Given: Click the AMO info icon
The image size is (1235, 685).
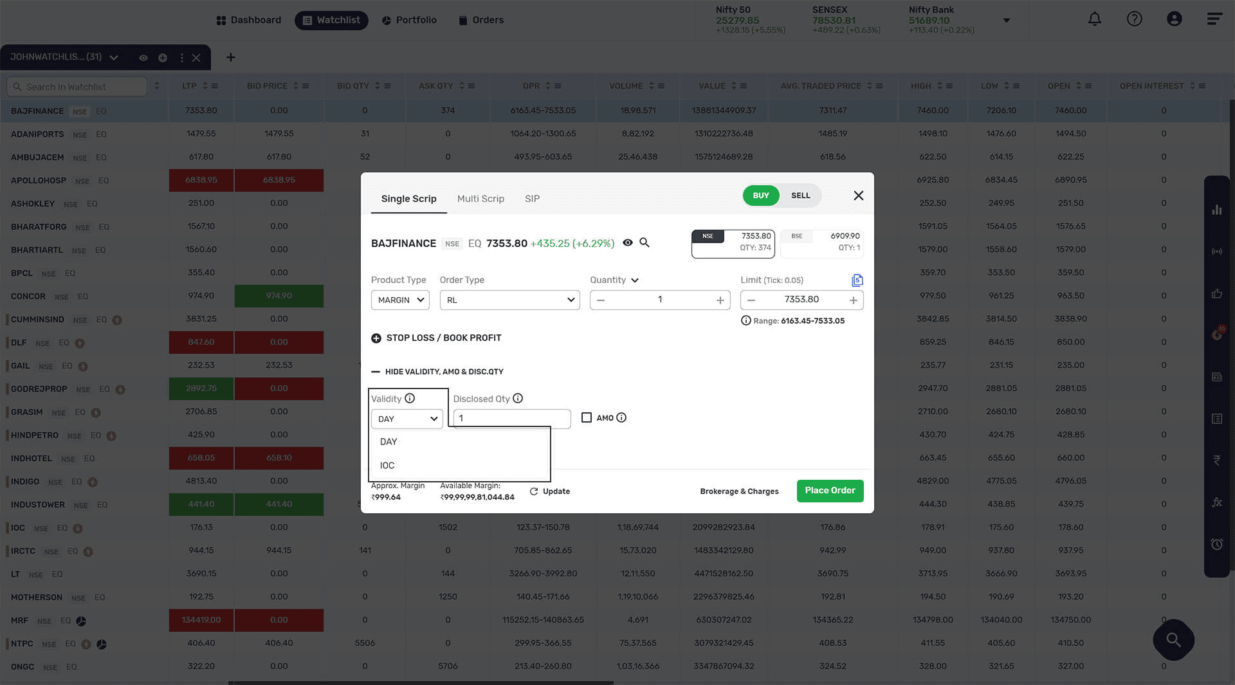Looking at the screenshot, I should click(x=621, y=417).
